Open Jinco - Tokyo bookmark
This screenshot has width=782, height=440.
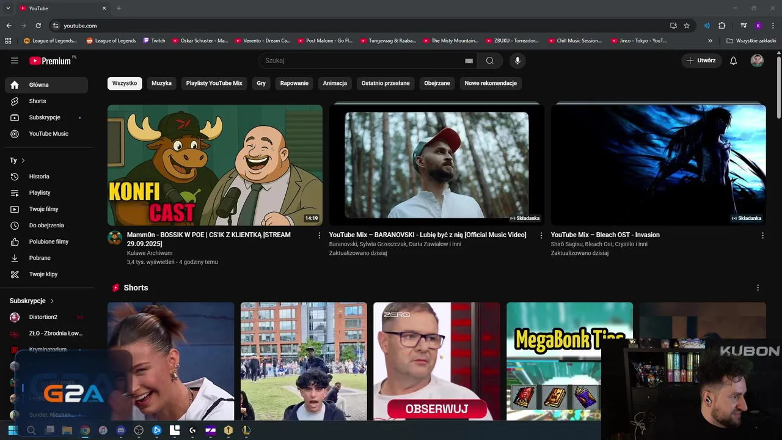pos(639,41)
